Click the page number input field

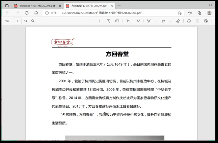17,21
